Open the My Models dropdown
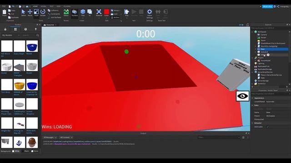291x163 pixels. coord(10,35)
